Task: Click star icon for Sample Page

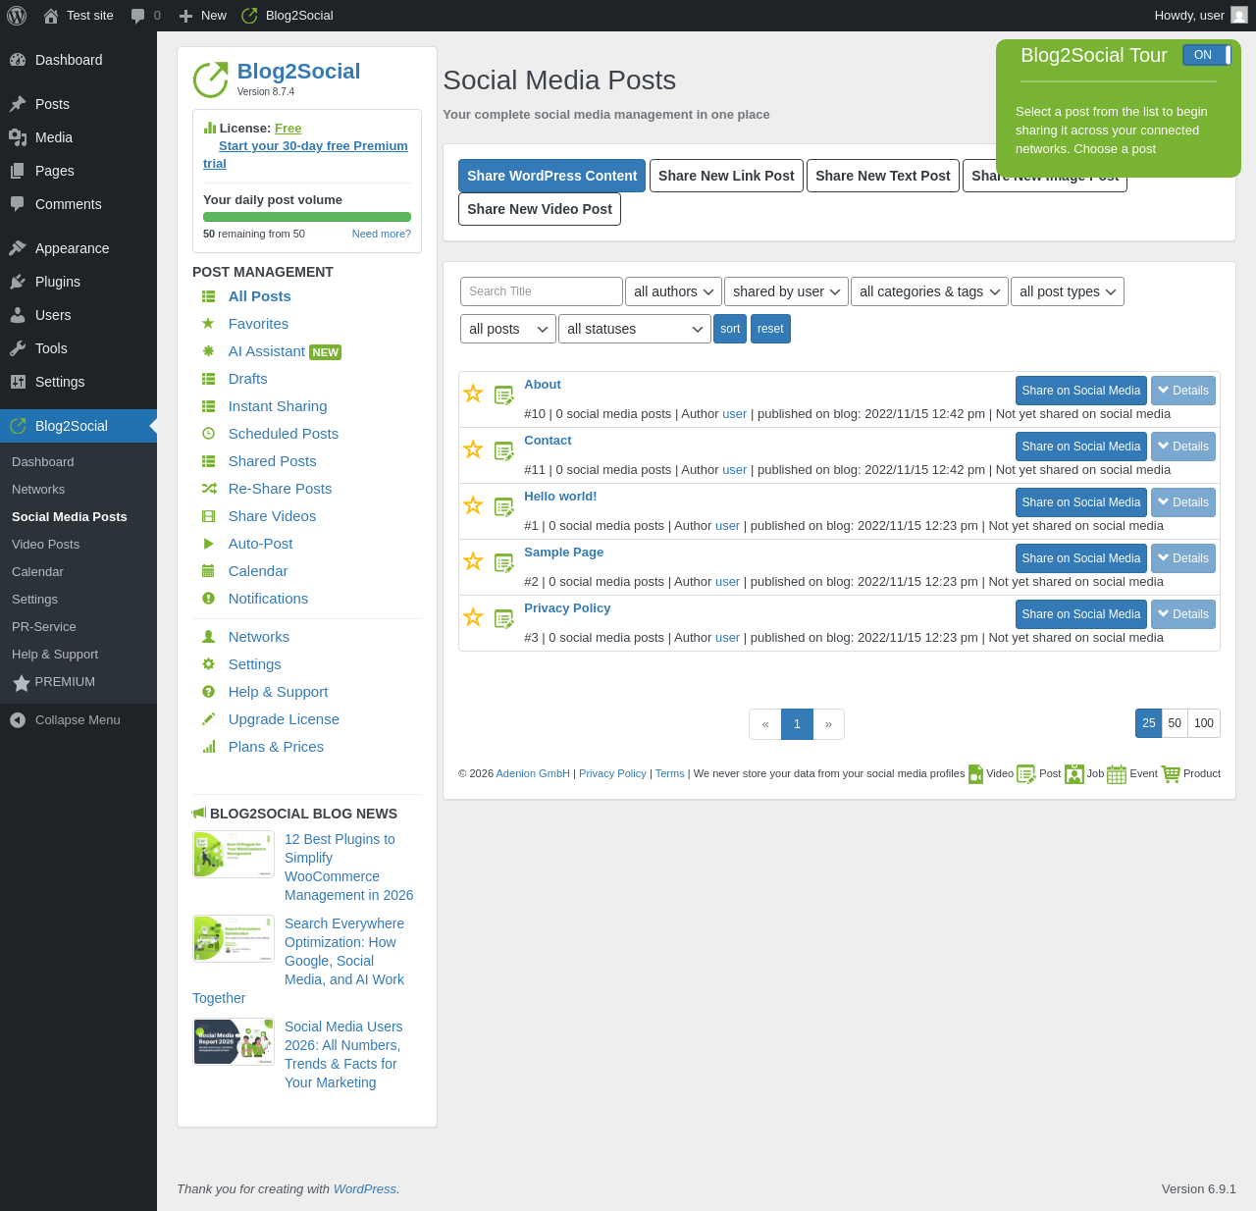Action: tap(473, 561)
